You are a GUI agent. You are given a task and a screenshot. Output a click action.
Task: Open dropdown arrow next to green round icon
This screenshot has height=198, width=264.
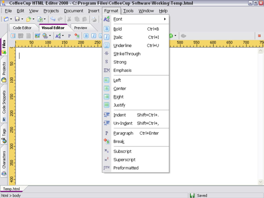175,36
